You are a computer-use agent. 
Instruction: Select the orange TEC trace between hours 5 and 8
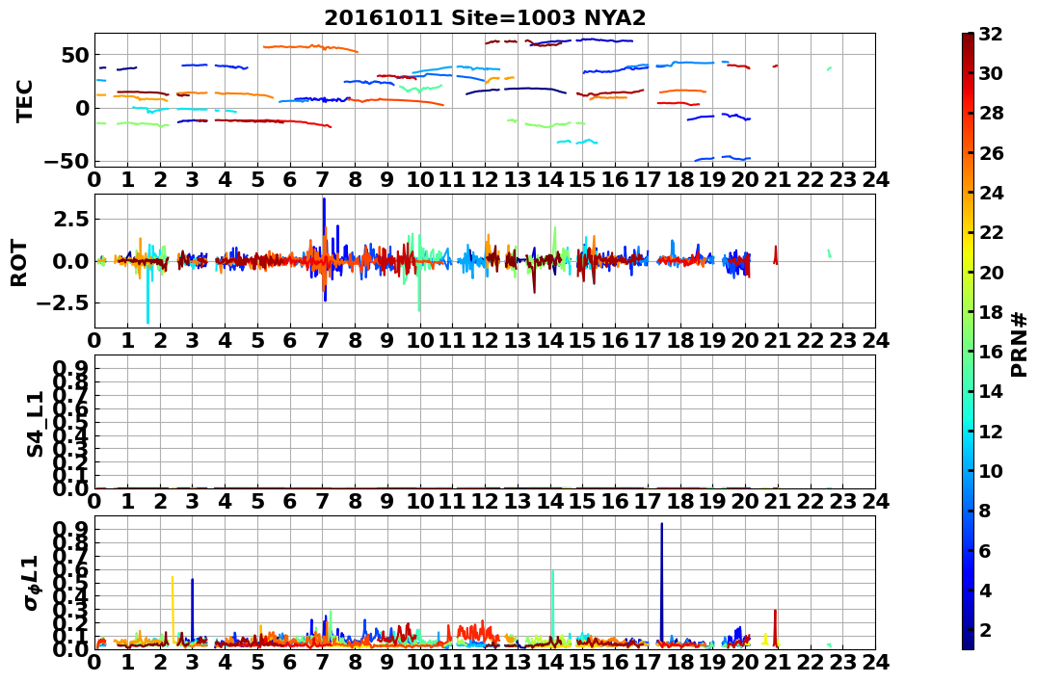click(x=309, y=47)
